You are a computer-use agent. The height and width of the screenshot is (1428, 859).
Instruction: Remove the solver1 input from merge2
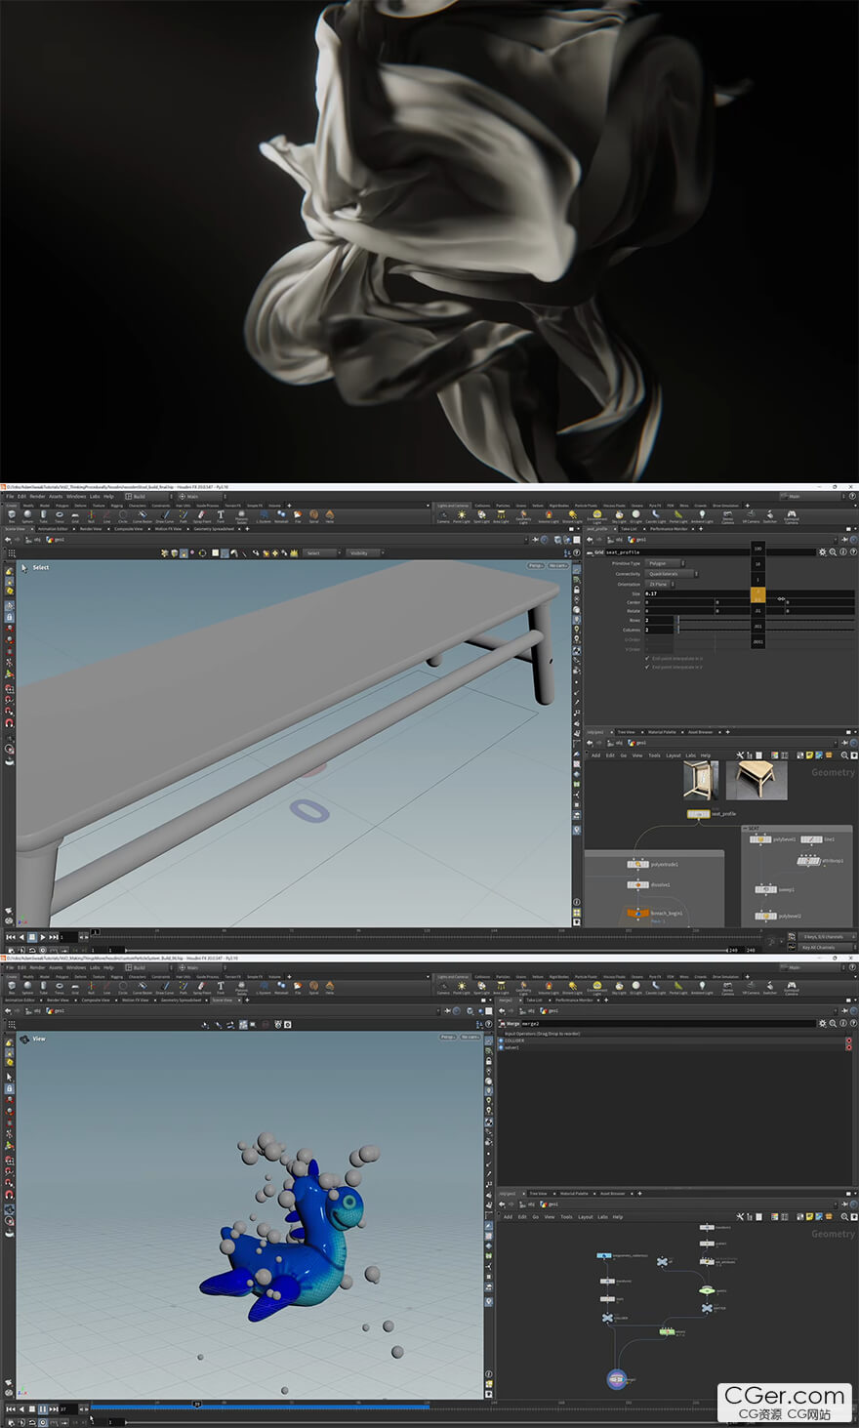[848, 1047]
